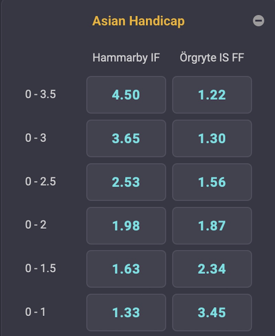Choose Örgryte IS FF odds 1.56

[x=212, y=182]
